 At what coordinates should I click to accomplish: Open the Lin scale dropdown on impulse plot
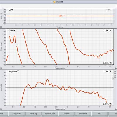pos(11,10)
